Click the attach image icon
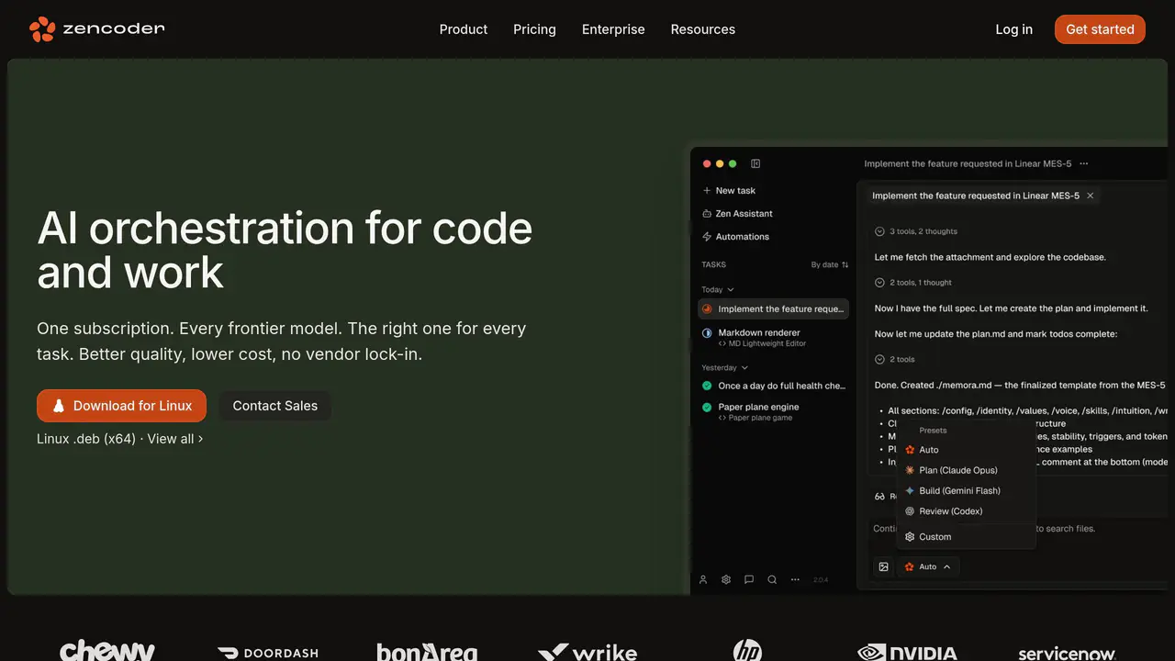1175x661 pixels. click(883, 566)
